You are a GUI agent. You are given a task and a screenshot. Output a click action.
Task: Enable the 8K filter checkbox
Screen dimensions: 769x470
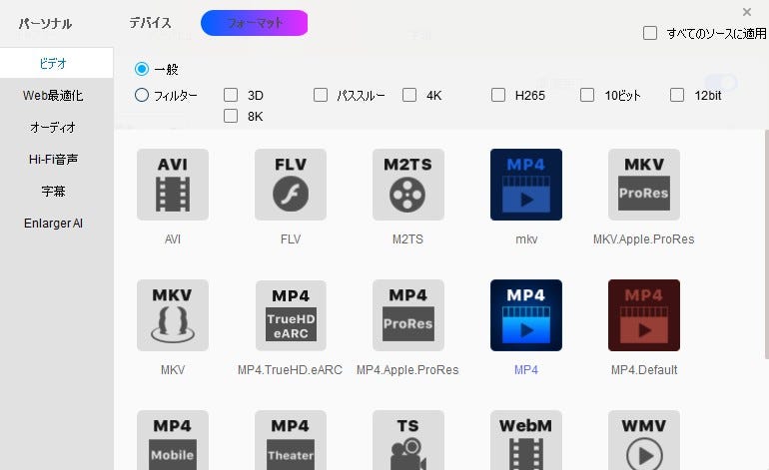pos(231,116)
